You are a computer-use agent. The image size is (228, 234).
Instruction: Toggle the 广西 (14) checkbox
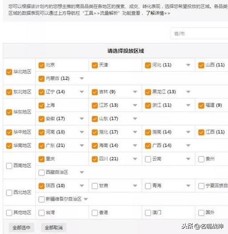(148, 146)
